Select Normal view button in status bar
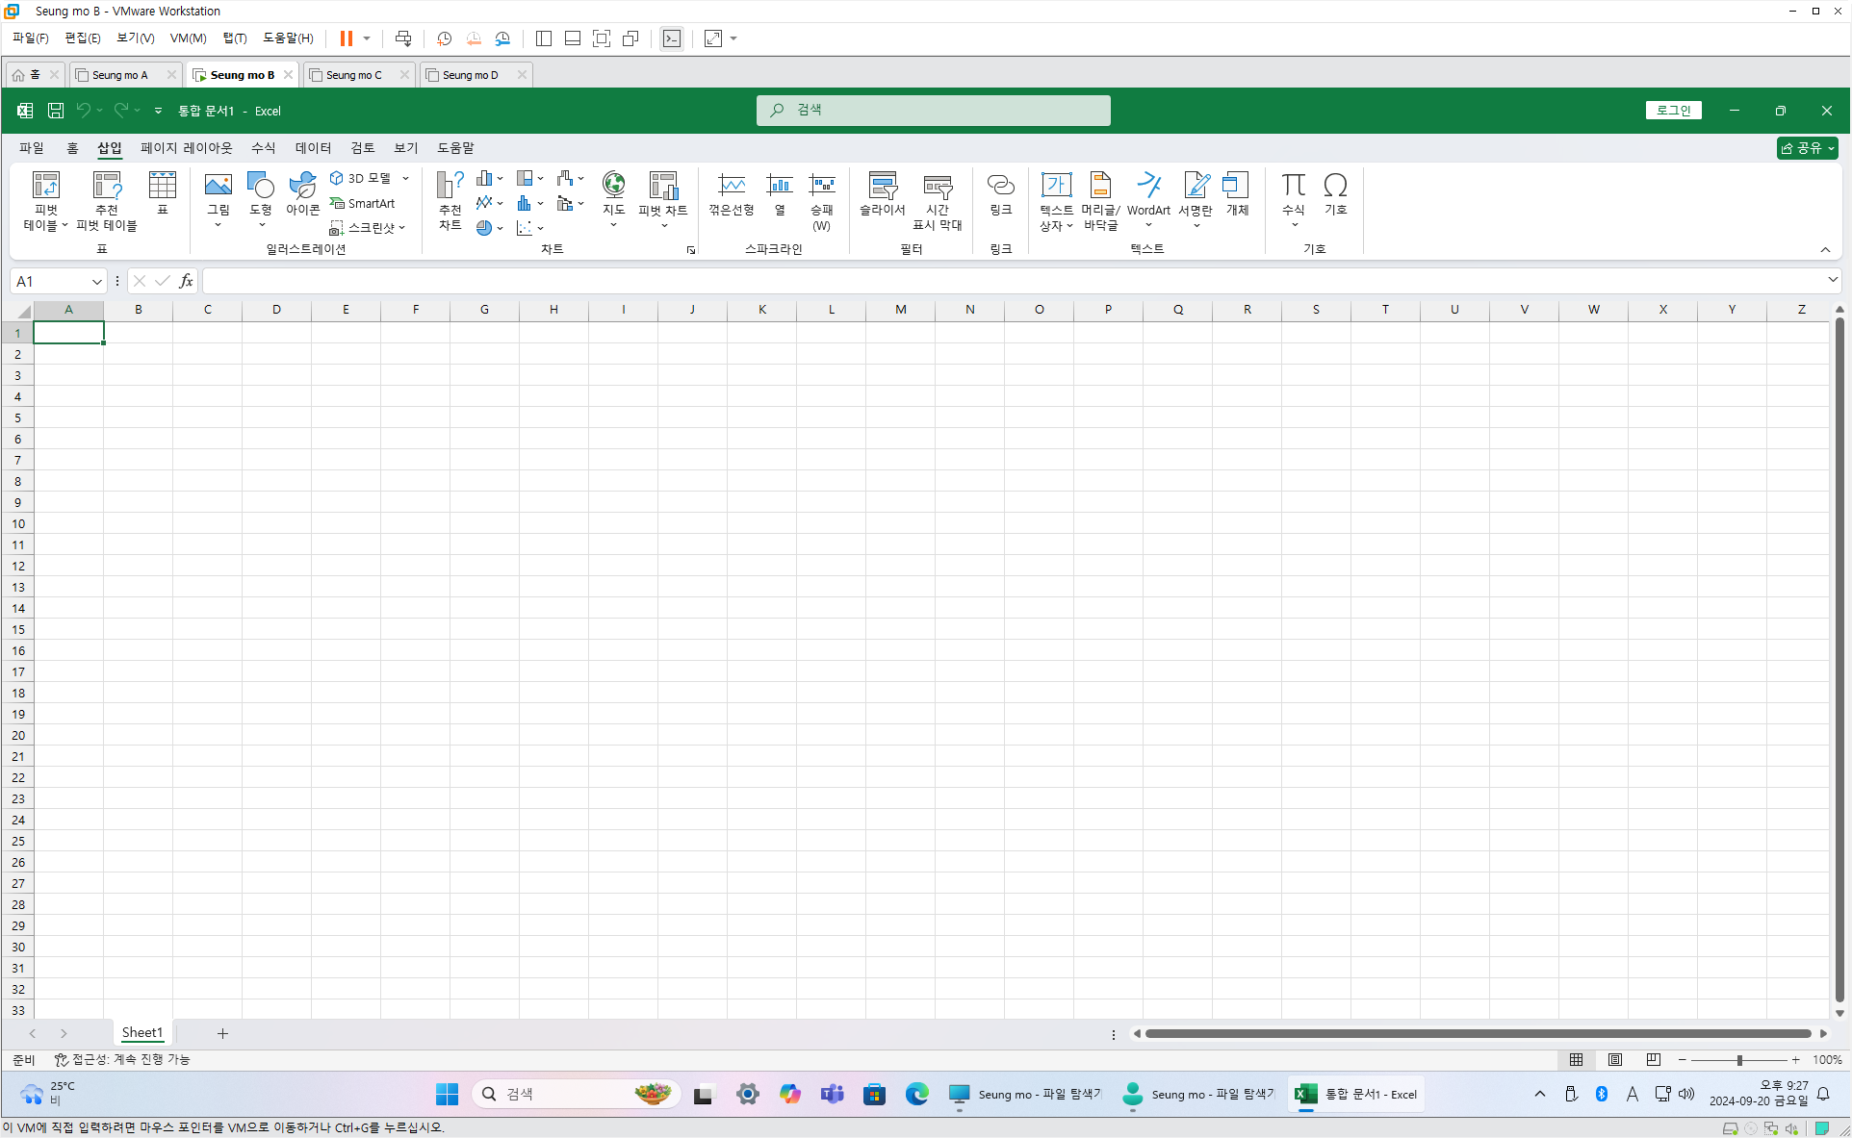 (1576, 1059)
